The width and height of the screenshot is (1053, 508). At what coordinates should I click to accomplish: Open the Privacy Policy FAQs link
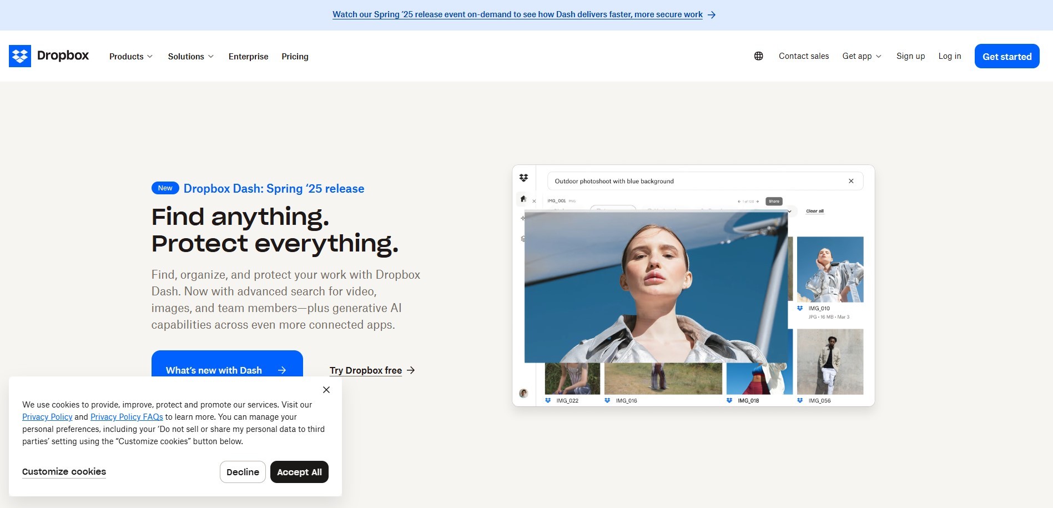click(127, 417)
